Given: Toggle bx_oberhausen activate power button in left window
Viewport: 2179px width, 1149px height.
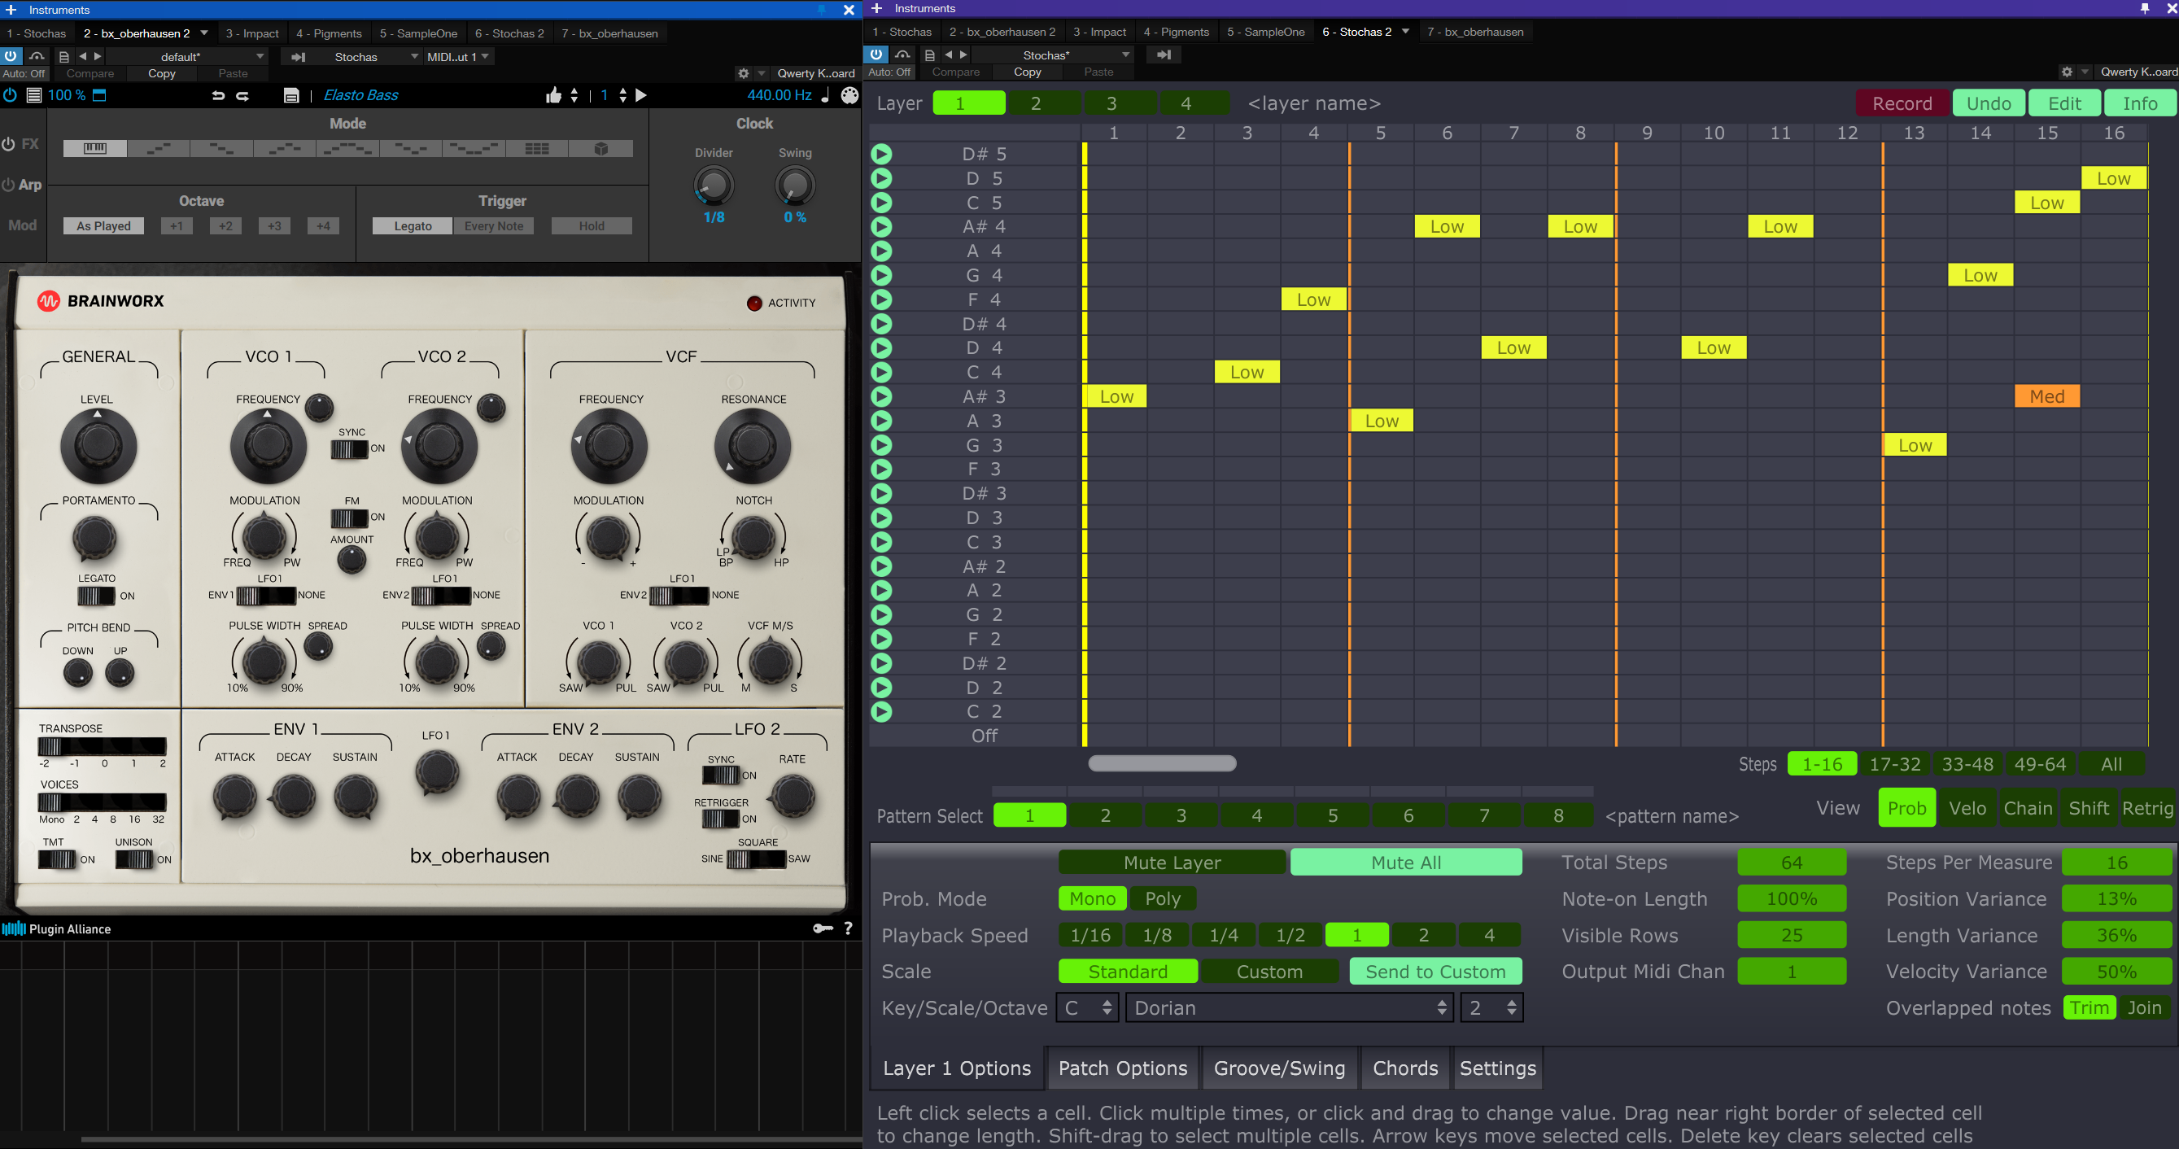Looking at the screenshot, I should (11, 56).
